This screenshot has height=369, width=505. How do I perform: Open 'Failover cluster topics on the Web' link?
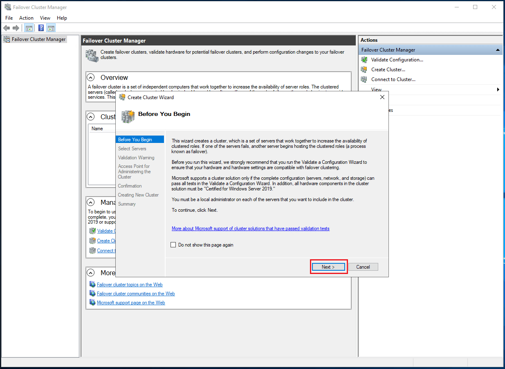click(130, 285)
